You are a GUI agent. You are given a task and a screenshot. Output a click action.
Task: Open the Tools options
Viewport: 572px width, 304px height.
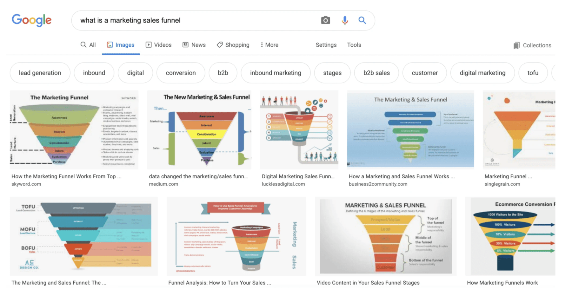pyautogui.click(x=354, y=45)
